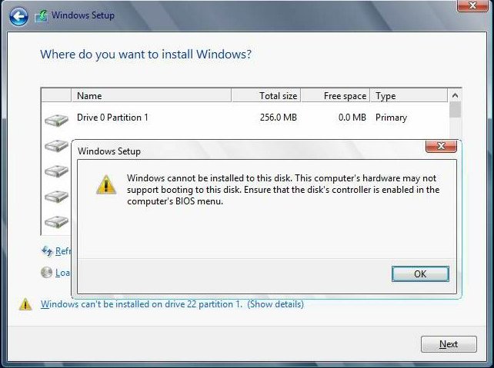Click the Windows Setup title icon
494x368 pixels.
[42, 16]
